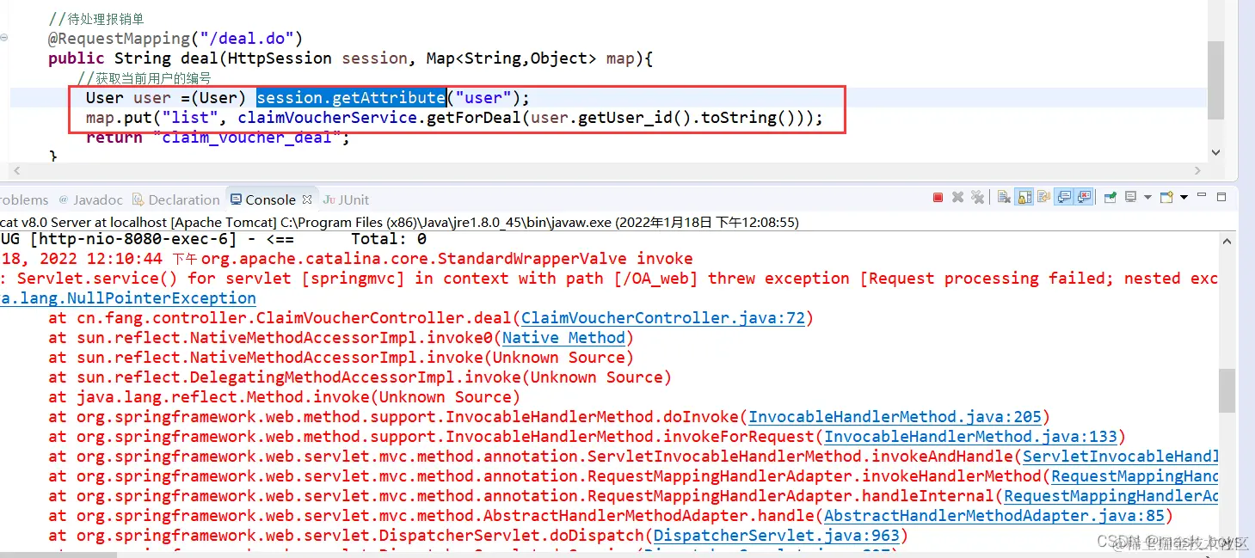Close the Console tab with its X
This screenshot has width=1255, height=558.
(x=308, y=199)
